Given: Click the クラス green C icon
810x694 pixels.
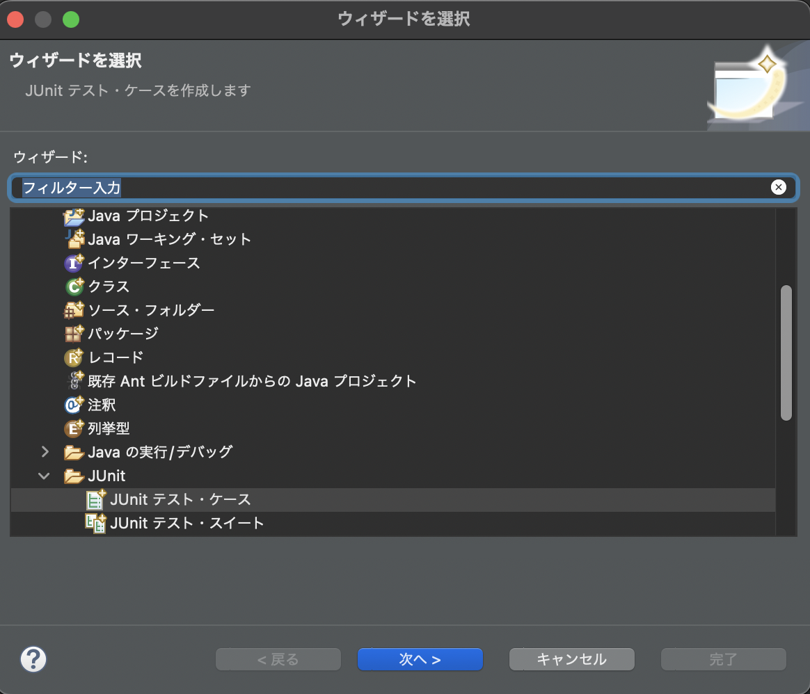Looking at the screenshot, I should pyautogui.click(x=74, y=287).
